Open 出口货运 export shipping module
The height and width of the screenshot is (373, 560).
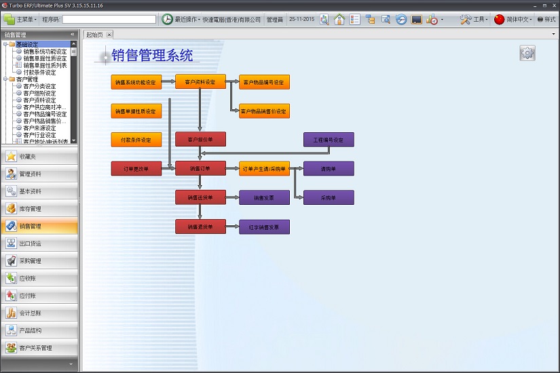pos(39,243)
